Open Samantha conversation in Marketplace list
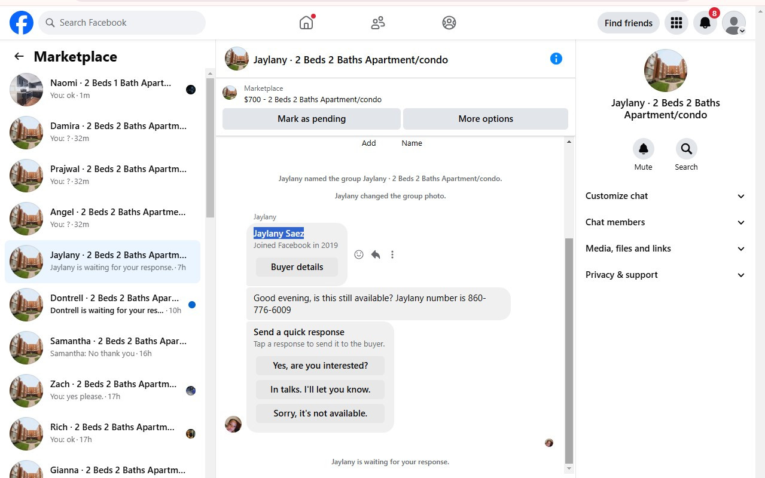The height and width of the screenshot is (478, 765). (x=103, y=348)
